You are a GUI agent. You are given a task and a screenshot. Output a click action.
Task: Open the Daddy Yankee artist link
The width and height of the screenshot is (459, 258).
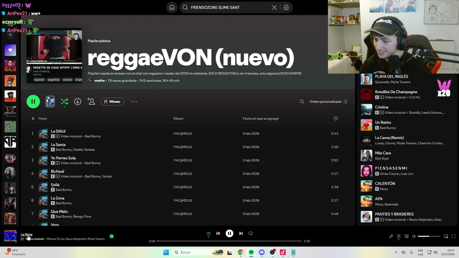(84, 149)
